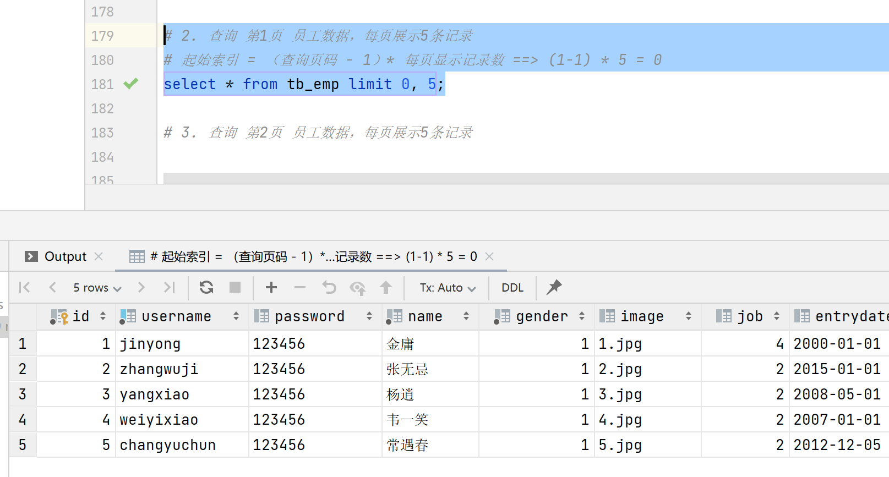
Task: Show the DDL of the table
Action: tap(512, 288)
